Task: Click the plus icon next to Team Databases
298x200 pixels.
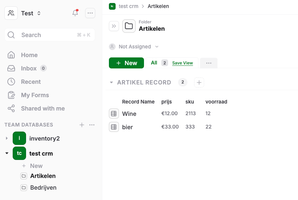Action: 82,125
